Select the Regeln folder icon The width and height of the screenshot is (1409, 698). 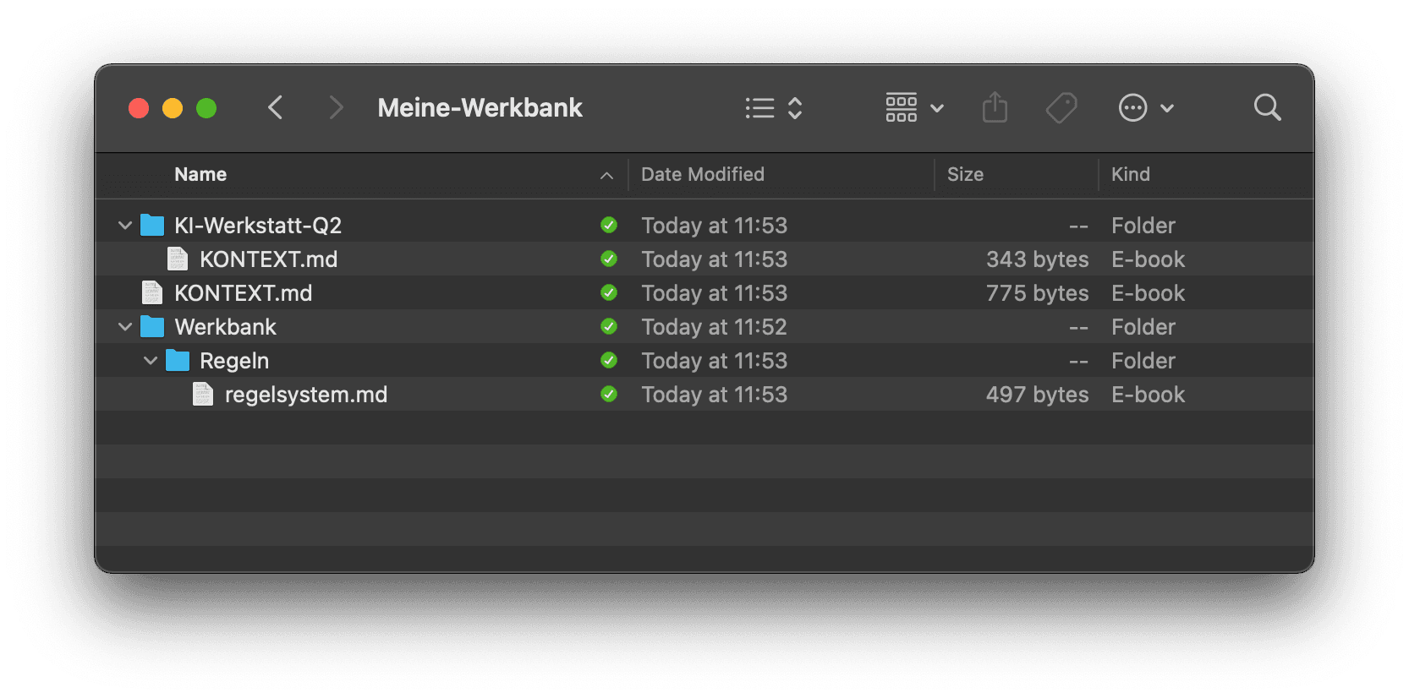pyautogui.click(x=178, y=360)
